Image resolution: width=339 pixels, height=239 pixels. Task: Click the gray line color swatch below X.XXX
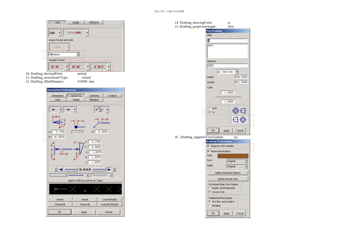[58, 175]
